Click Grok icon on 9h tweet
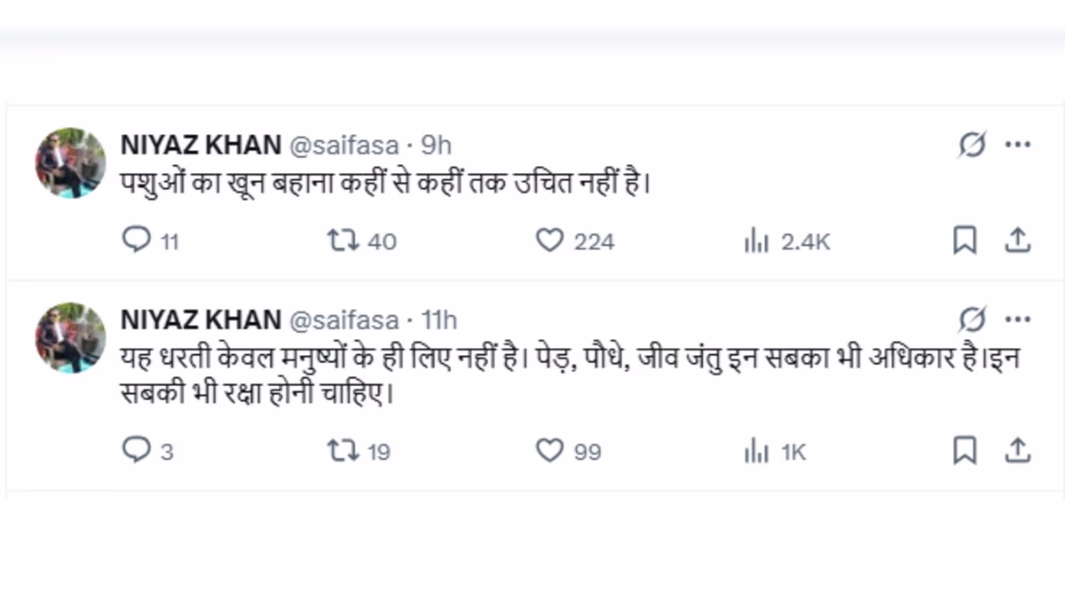 tap(972, 145)
